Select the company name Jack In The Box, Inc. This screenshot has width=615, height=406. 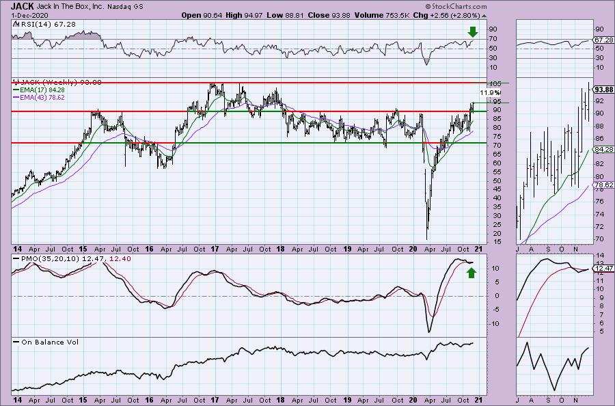pyautogui.click(x=70, y=7)
